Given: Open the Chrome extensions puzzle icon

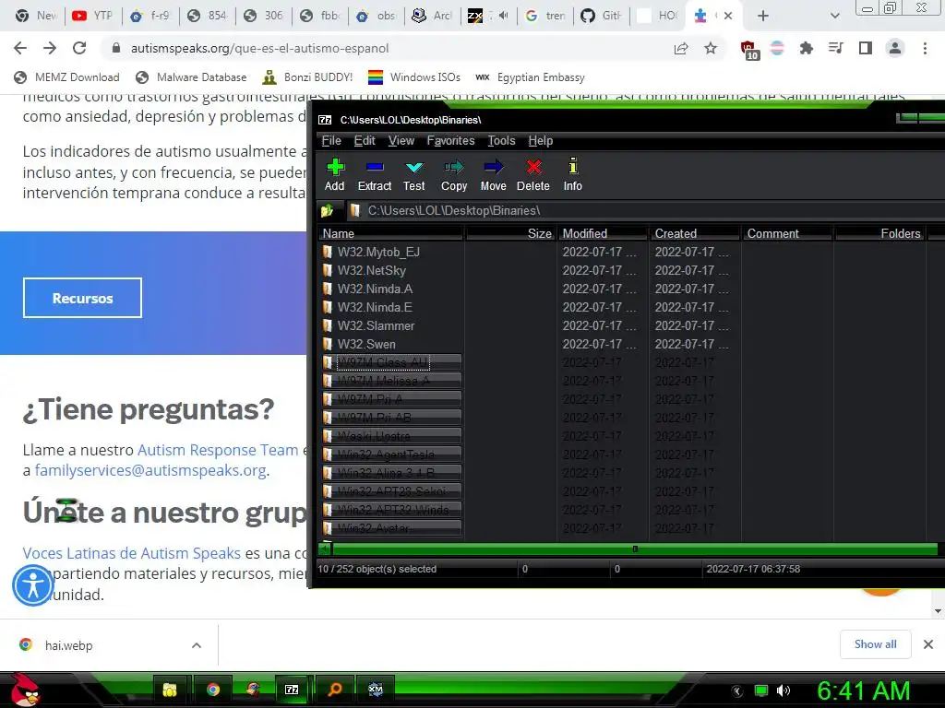Looking at the screenshot, I should click(806, 48).
